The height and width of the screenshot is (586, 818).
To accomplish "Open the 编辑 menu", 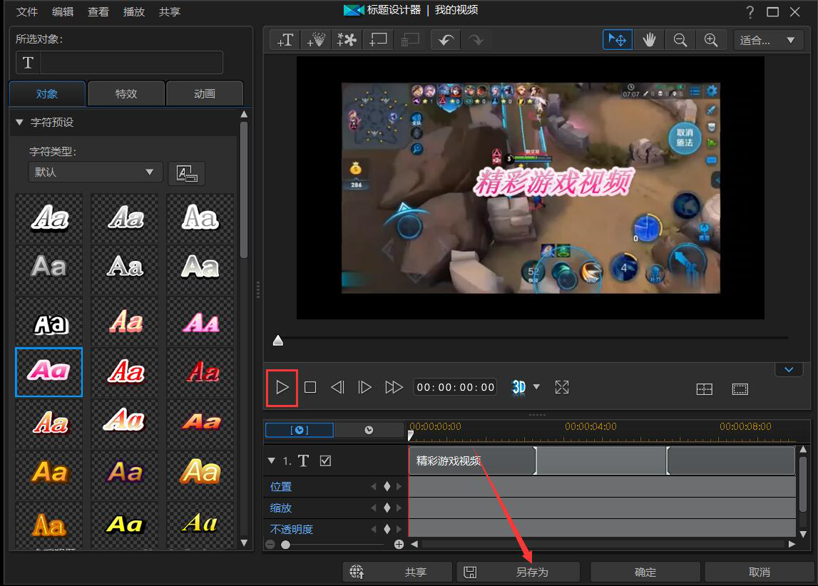I will [63, 11].
